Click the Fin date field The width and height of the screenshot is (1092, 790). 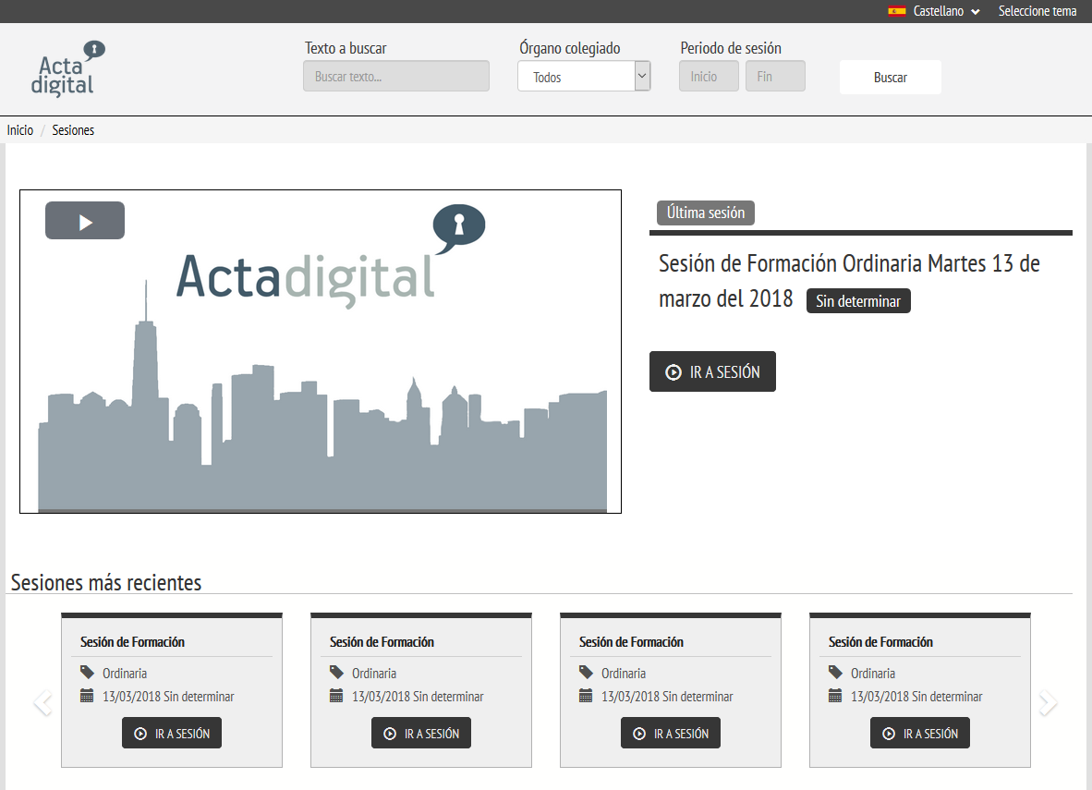click(775, 77)
